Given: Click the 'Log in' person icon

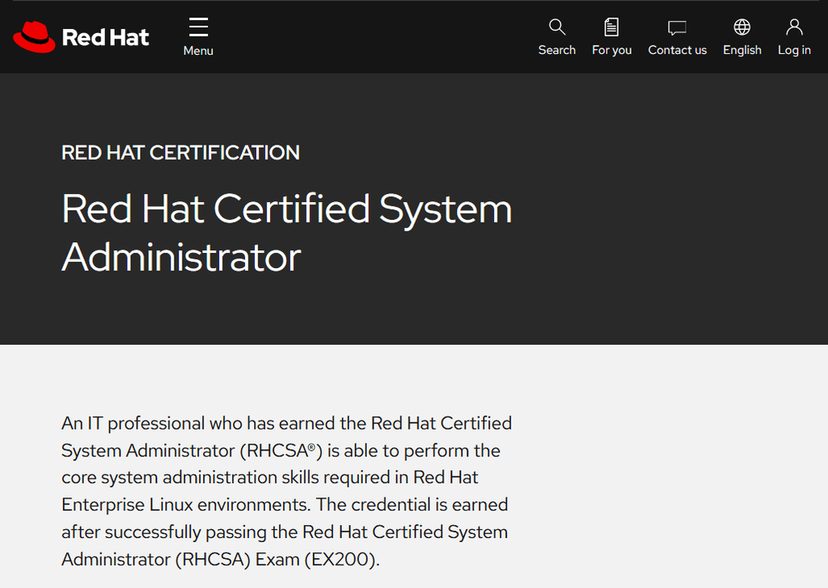Looking at the screenshot, I should tap(793, 27).
